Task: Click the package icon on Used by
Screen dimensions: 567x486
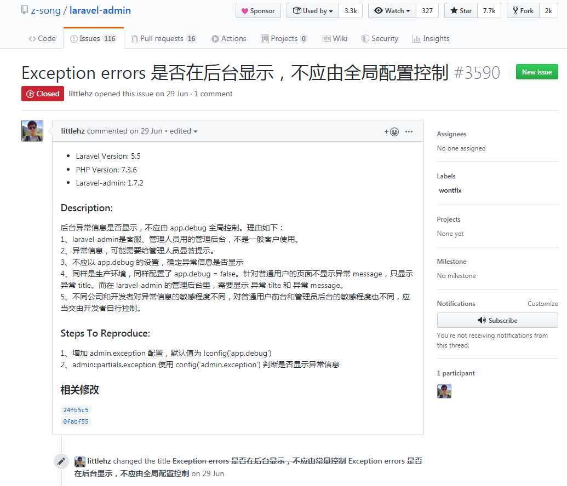Action: click(297, 10)
